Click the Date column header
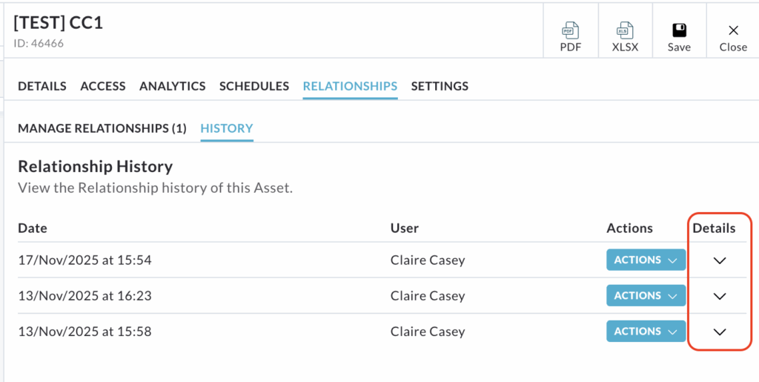The width and height of the screenshot is (759, 382). pyautogui.click(x=33, y=228)
